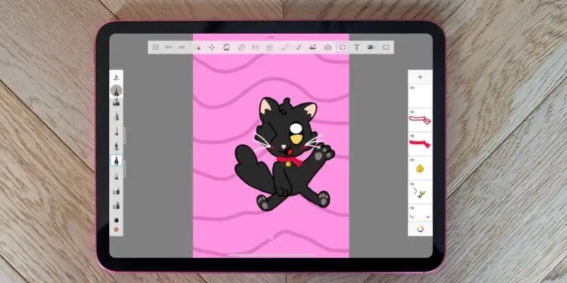
Task: Open the Ruler guide tool
Action: point(241,48)
